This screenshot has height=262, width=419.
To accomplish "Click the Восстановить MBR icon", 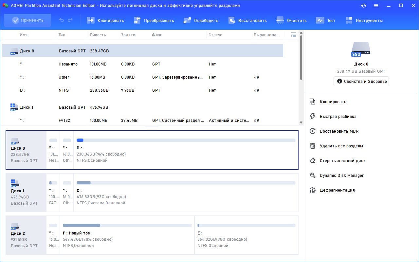I will coord(312,131).
